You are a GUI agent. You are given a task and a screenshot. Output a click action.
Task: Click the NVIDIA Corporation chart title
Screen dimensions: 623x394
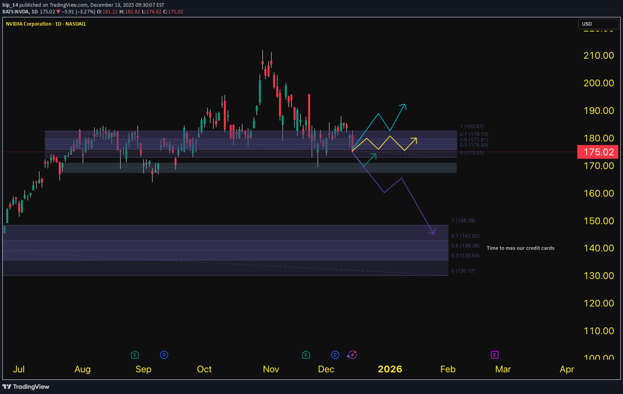[x=46, y=24]
